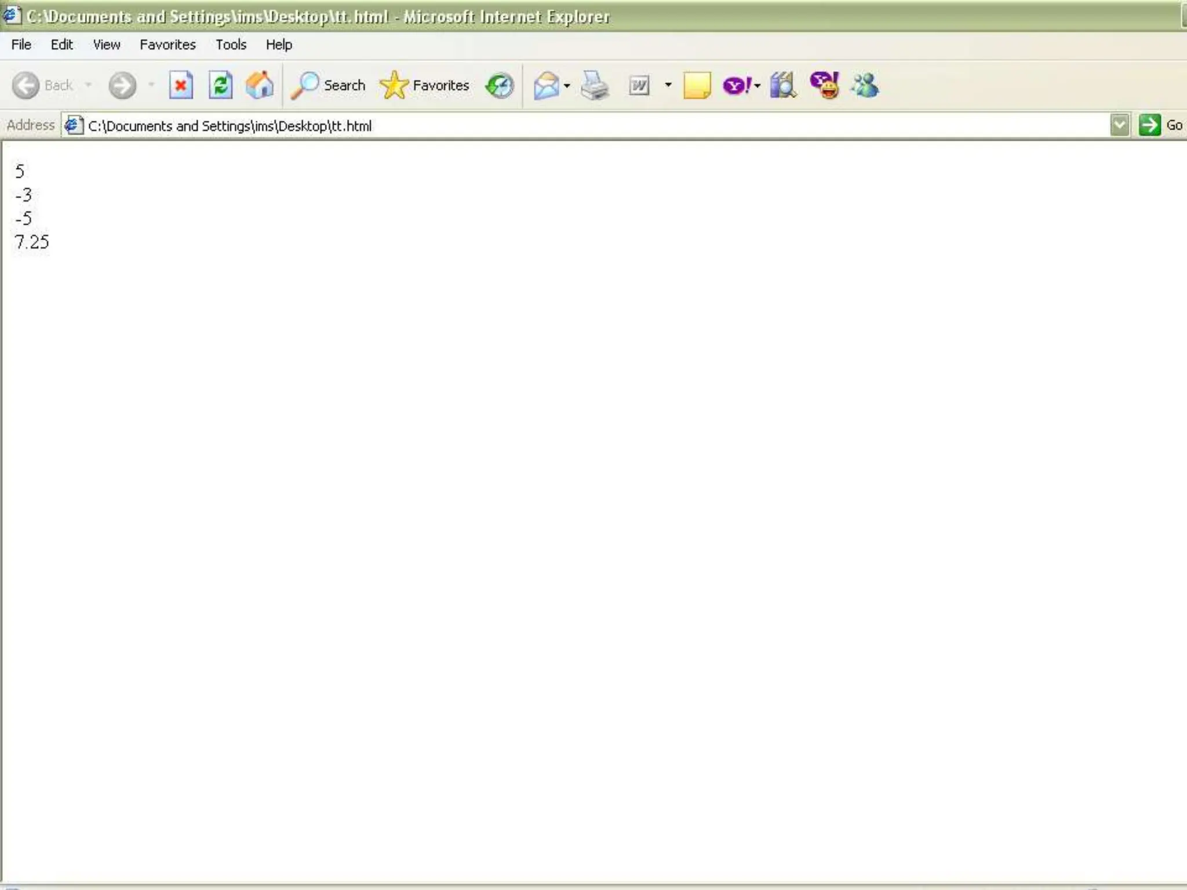Expand the Yahoo toolbar dropdown arrow
Image resolution: width=1187 pixels, height=890 pixels.
click(x=758, y=86)
